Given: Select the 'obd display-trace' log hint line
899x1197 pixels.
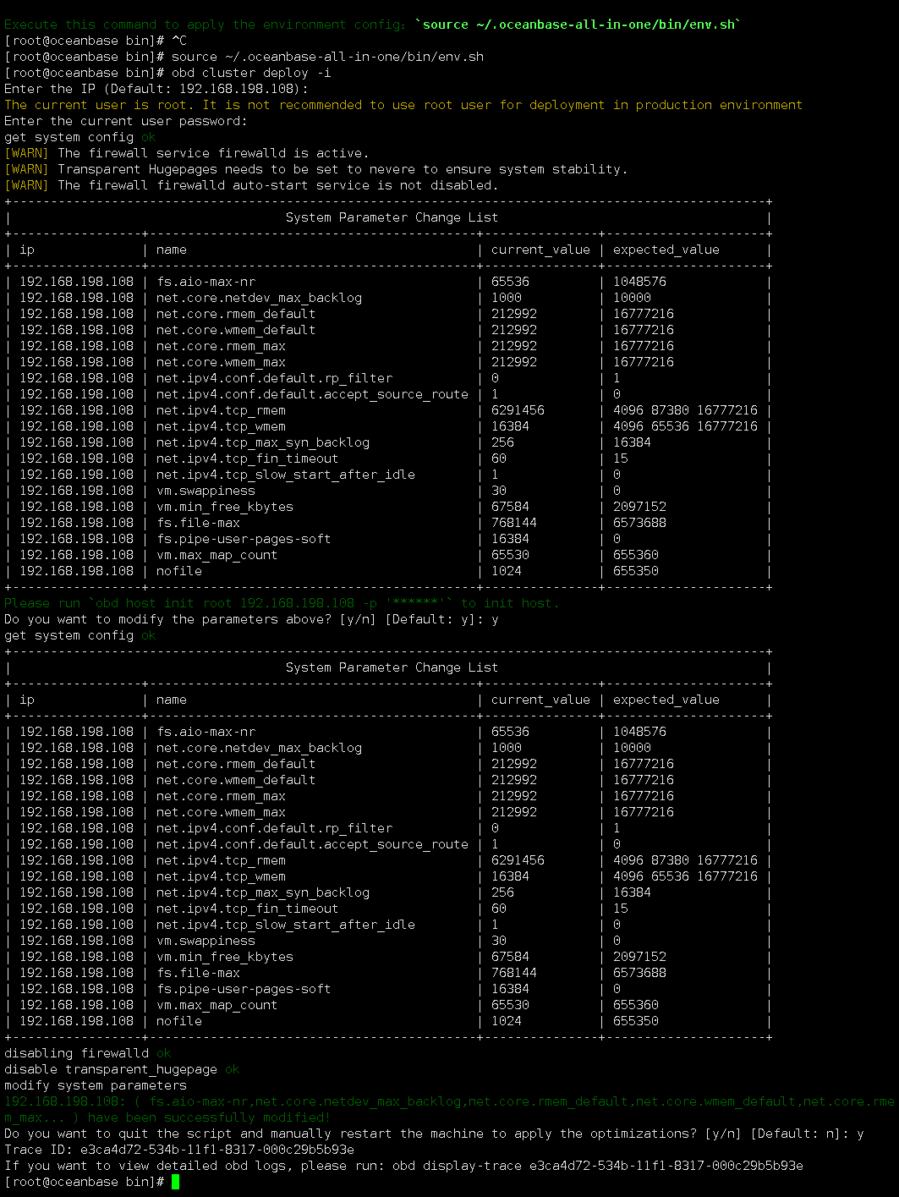Looking at the screenshot, I should pyautogui.click(x=403, y=1166).
